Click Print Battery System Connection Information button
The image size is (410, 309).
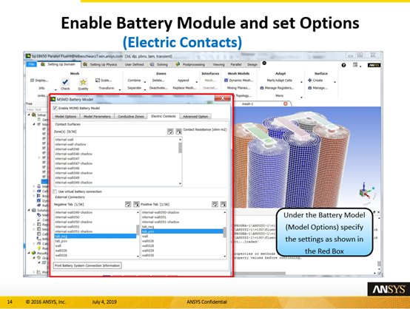click(87, 265)
